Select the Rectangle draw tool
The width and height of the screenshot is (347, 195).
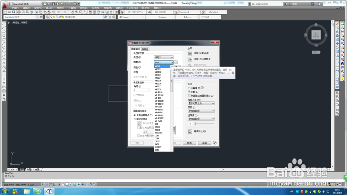click(x=4, y=39)
